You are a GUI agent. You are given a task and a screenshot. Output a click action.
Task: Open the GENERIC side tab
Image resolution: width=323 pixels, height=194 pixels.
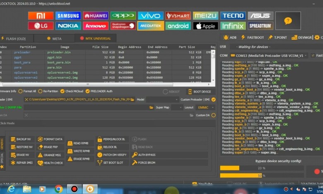[2, 144]
